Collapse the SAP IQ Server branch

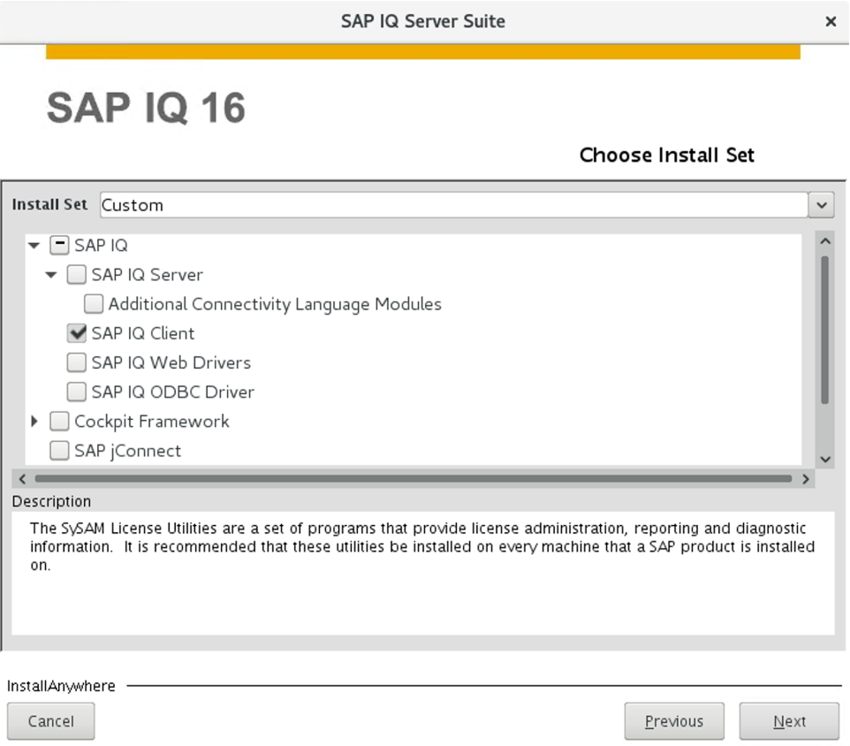click(50, 274)
